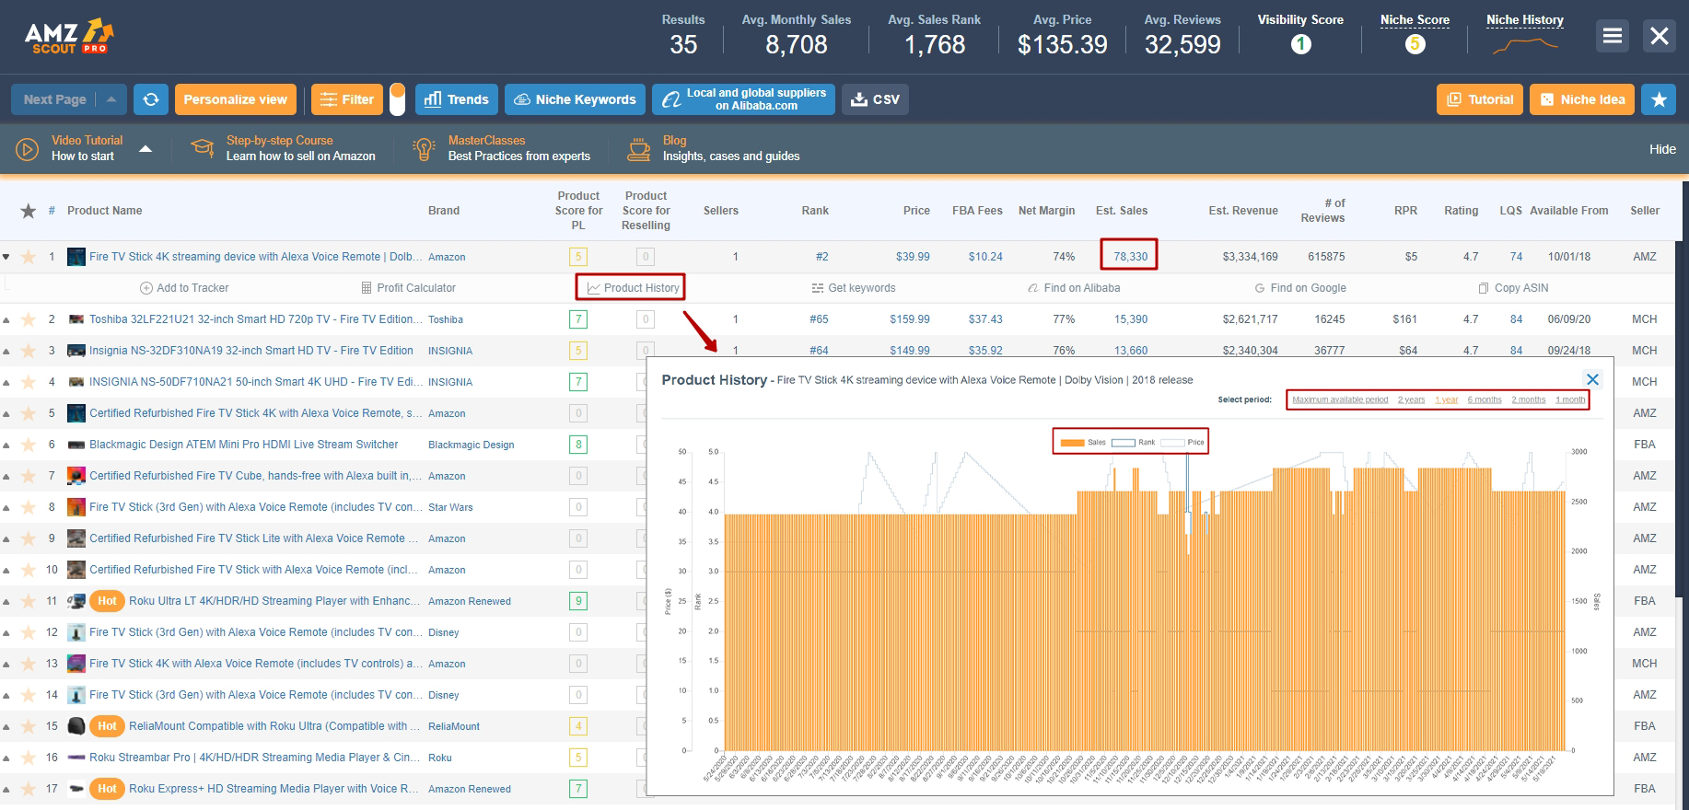
Task: Click the Niche Idea button
Action: click(x=1582, y=99)
